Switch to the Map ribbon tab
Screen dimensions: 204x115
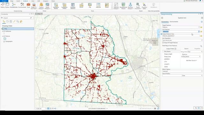coord(12,1)
